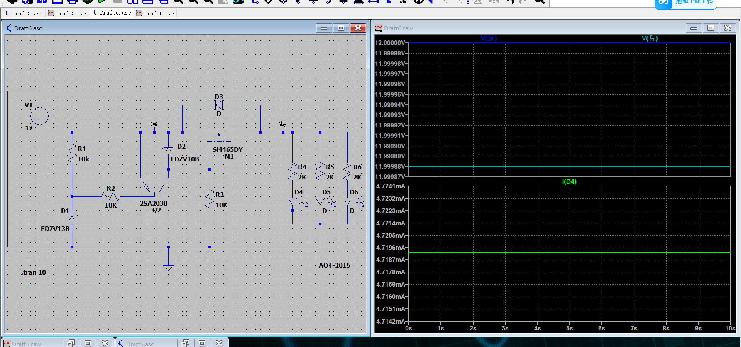This screenshot has width=741, height=347.
Task: Select diode D3 above the MOSFET
Action: 219,105
